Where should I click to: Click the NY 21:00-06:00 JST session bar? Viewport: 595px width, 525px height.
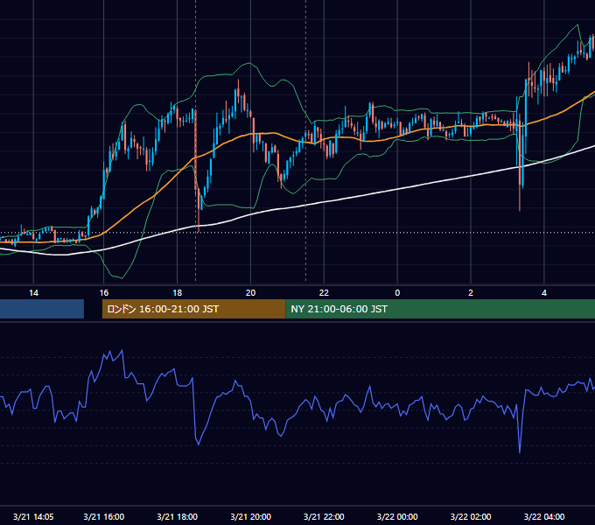[x=440, y=309]
